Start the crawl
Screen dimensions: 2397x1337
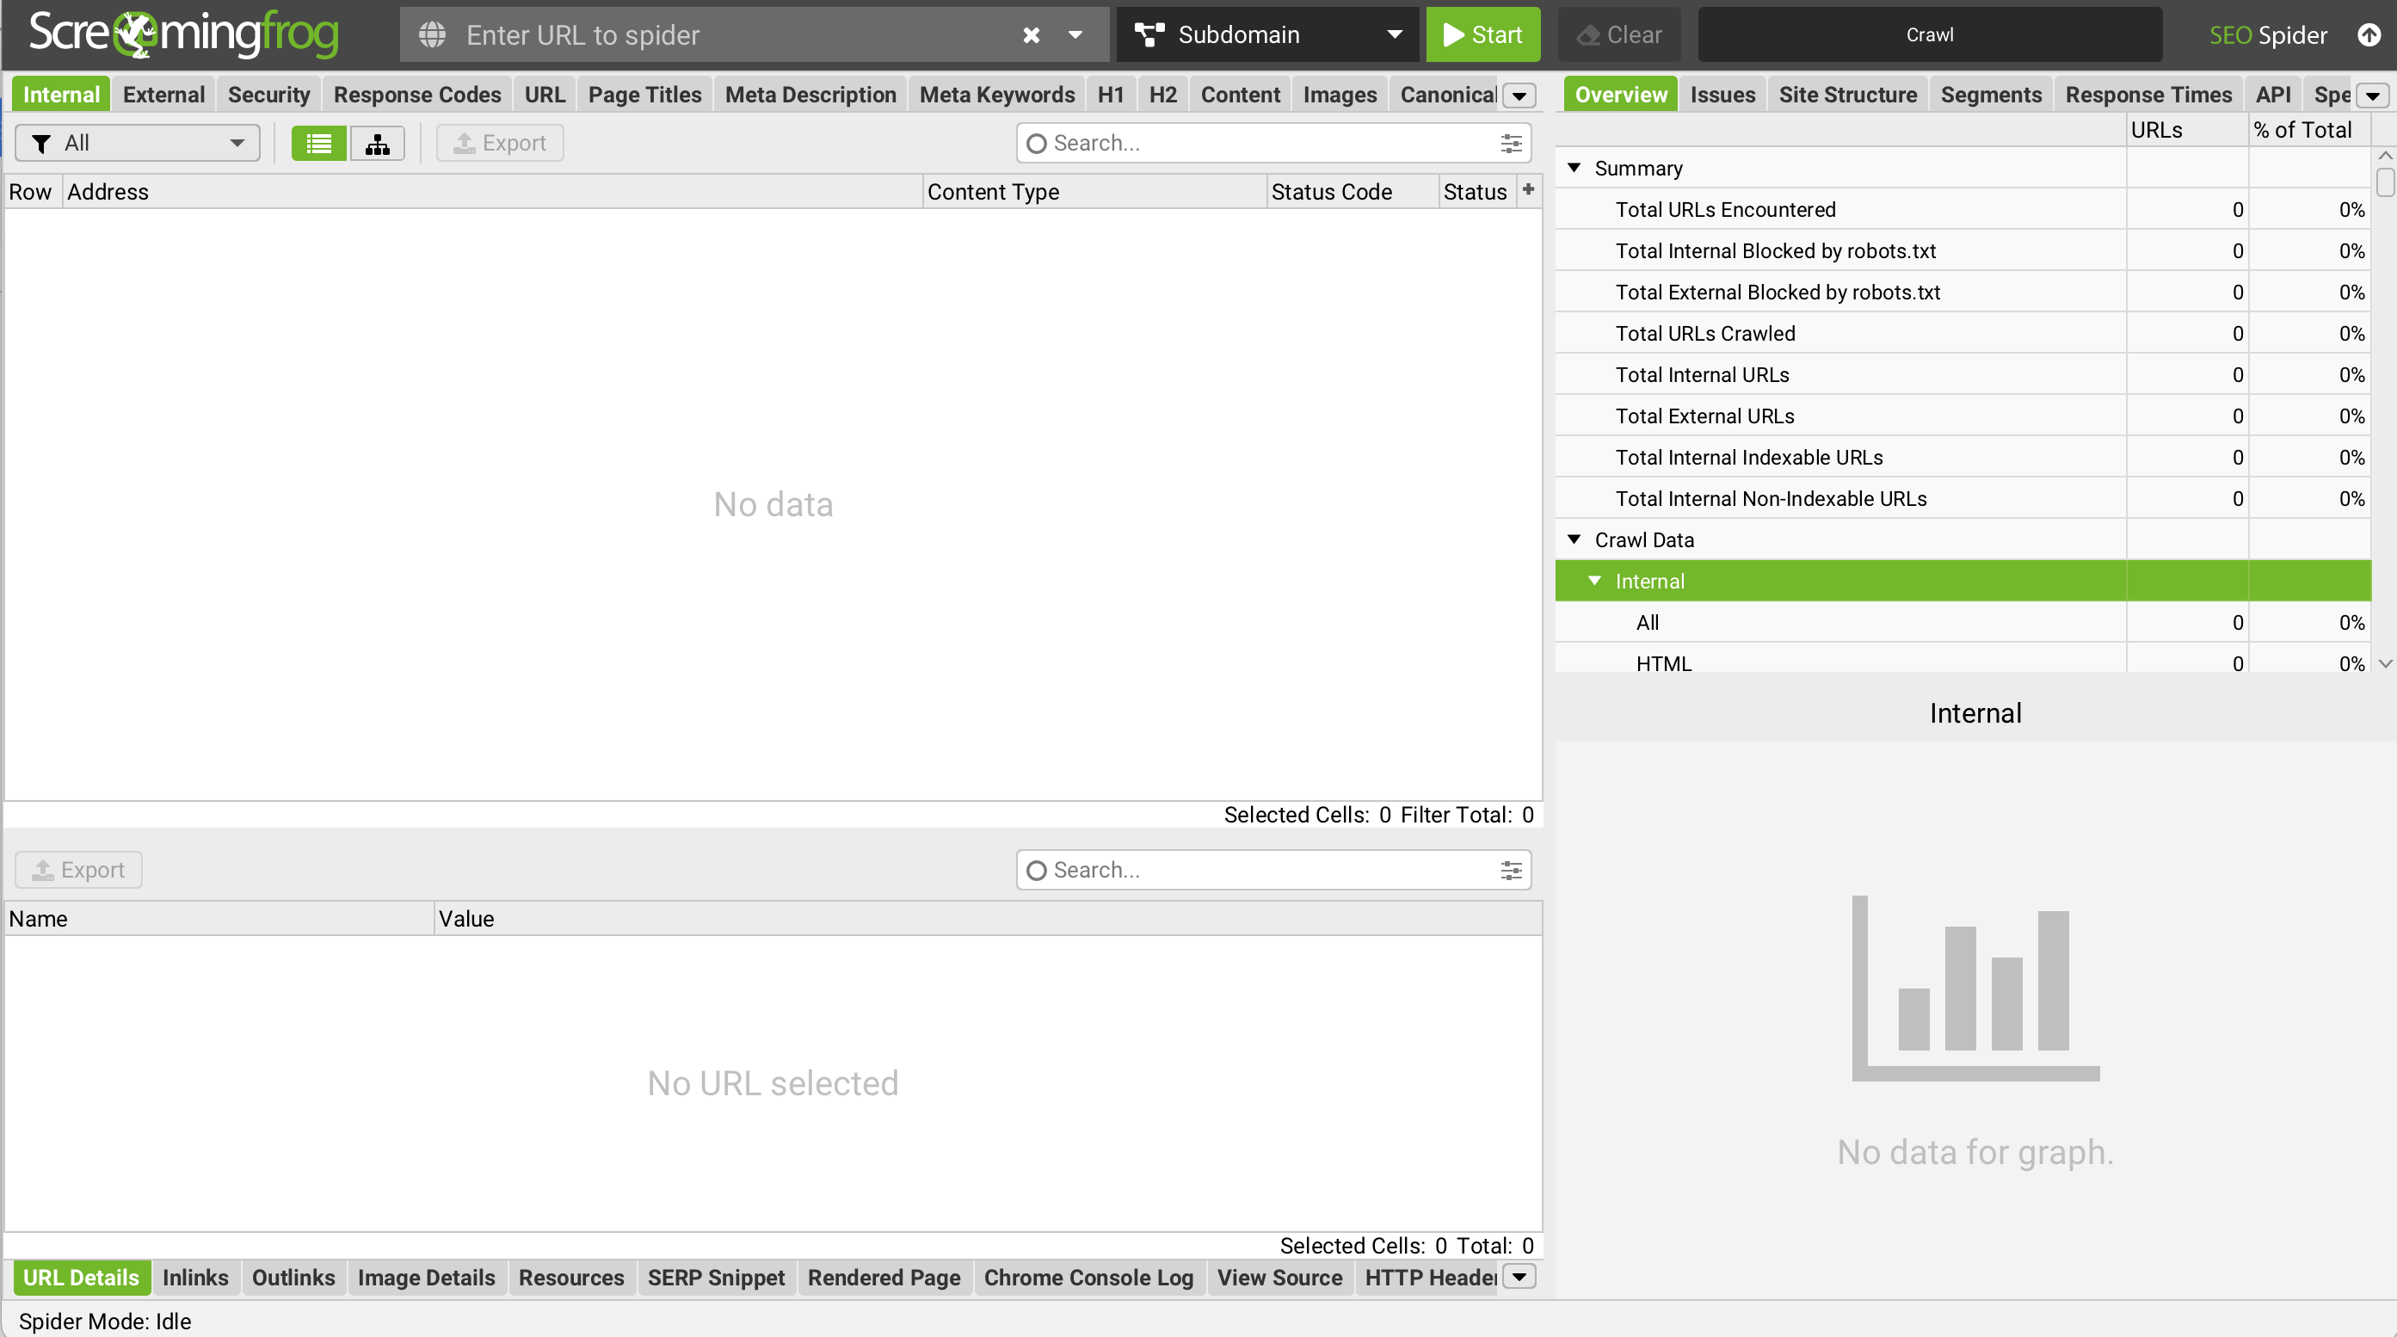pos(1482,35)
